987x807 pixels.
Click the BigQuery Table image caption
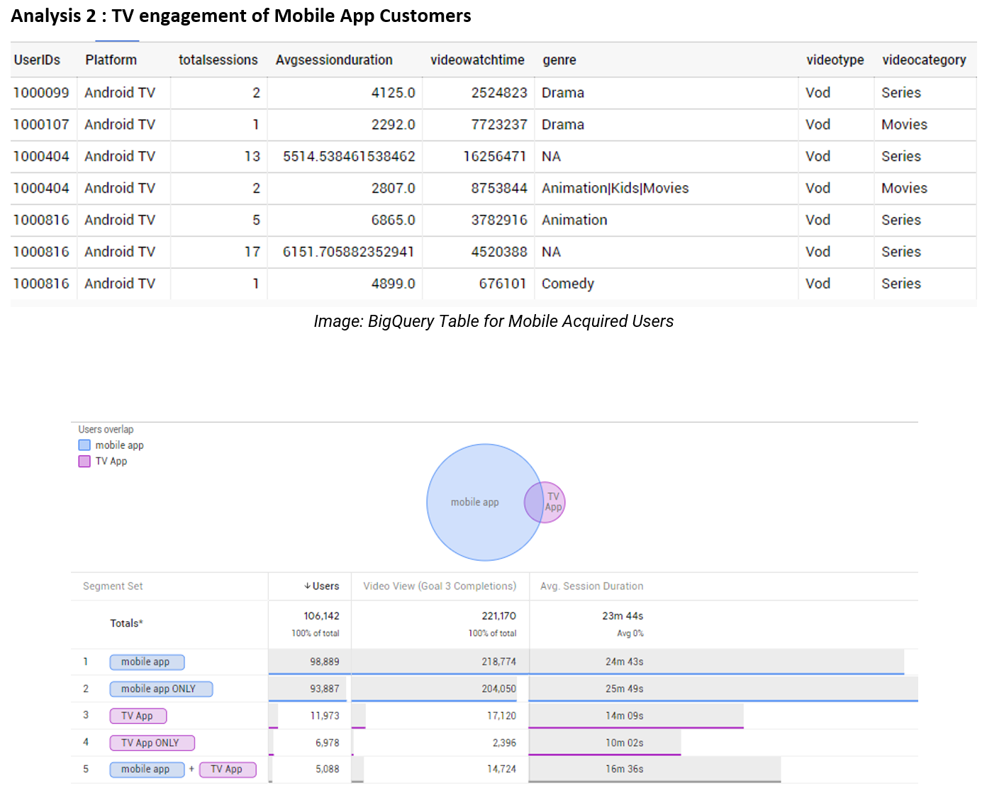[x=493, y=321]
